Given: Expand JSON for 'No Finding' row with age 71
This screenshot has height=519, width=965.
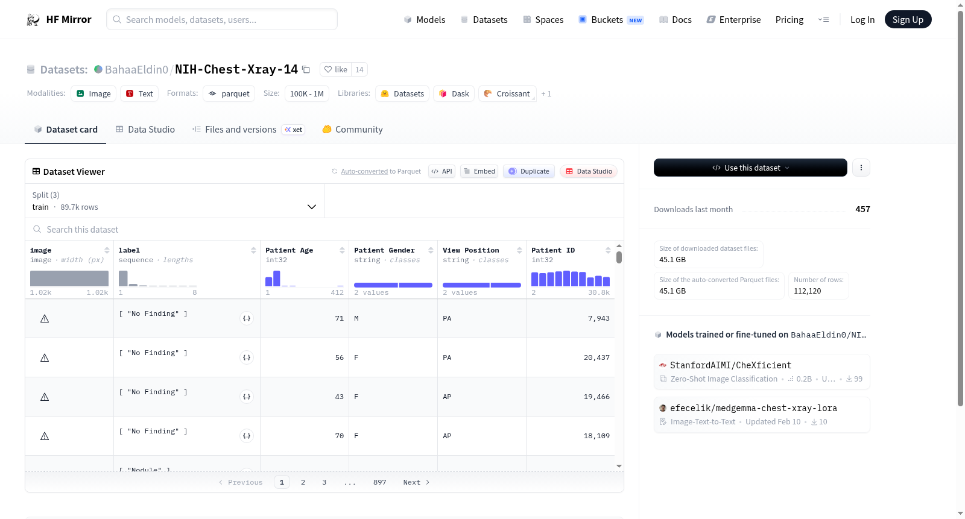Looking at the screenshot, I should (247, 318).
